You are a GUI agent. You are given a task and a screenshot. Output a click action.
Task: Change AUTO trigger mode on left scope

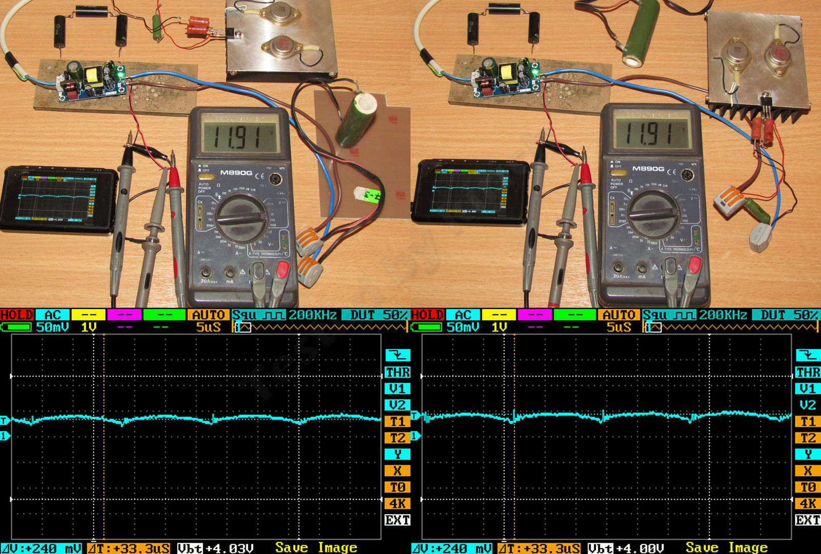[208, 315]
